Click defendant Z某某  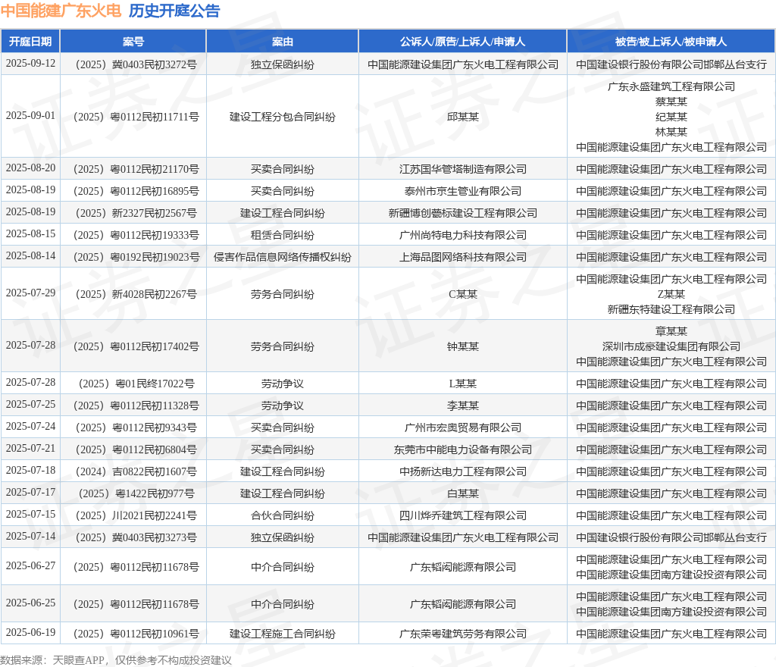(x=671, y=294)
